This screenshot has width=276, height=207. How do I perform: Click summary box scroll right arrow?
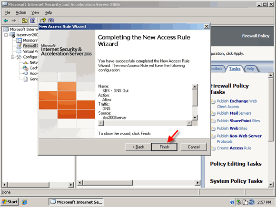tap(189, 123)
